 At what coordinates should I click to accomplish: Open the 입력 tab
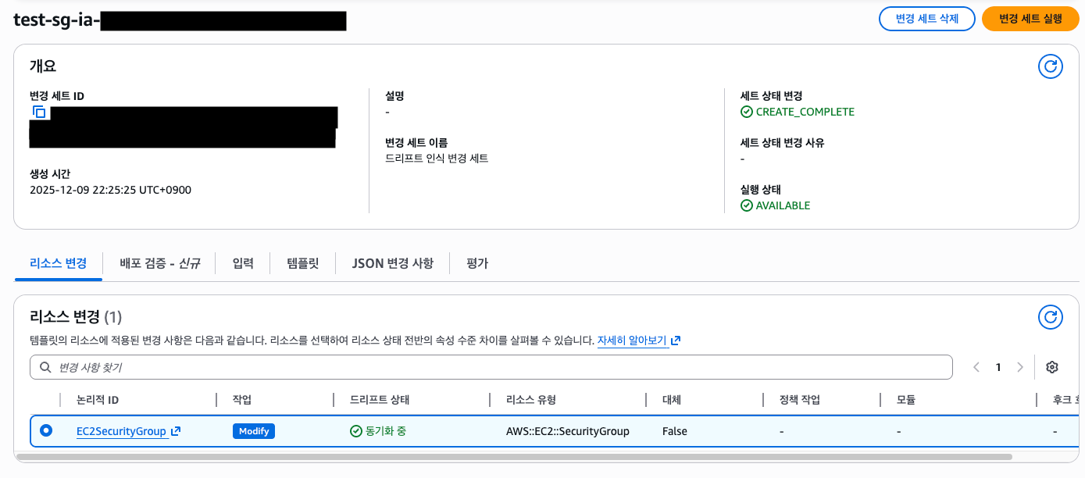tap(243, 263)
